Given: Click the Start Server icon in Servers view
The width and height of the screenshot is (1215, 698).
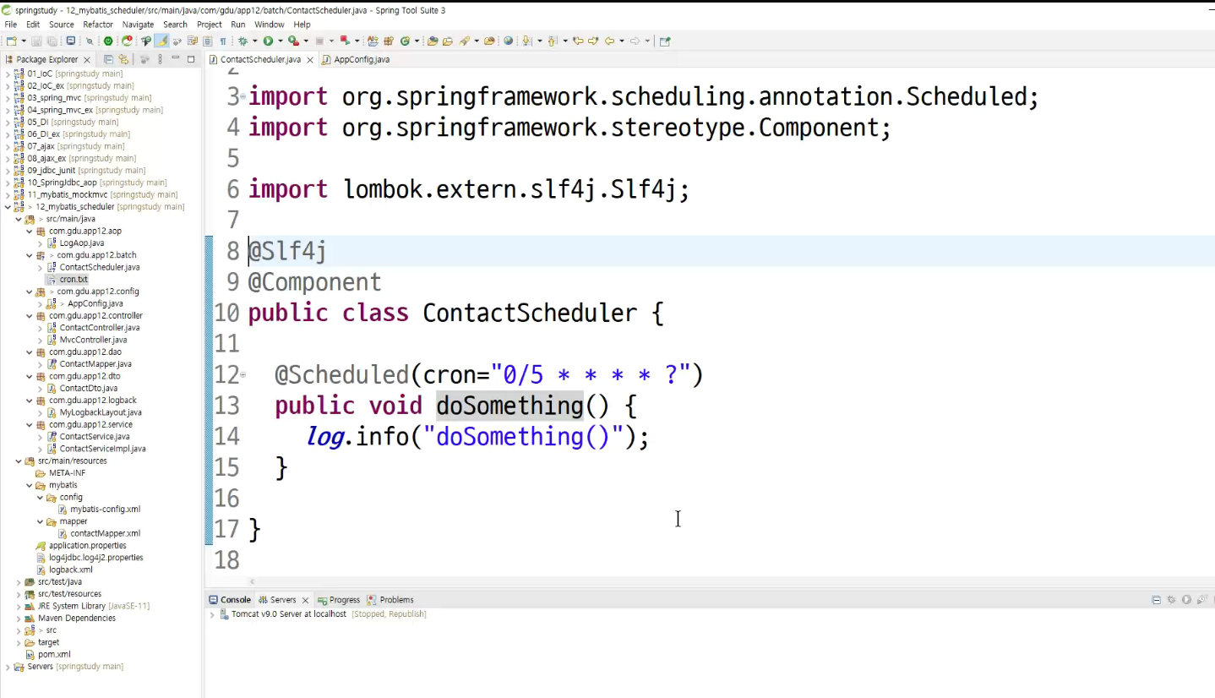Looking at the screenshot, I should 1186,600.
